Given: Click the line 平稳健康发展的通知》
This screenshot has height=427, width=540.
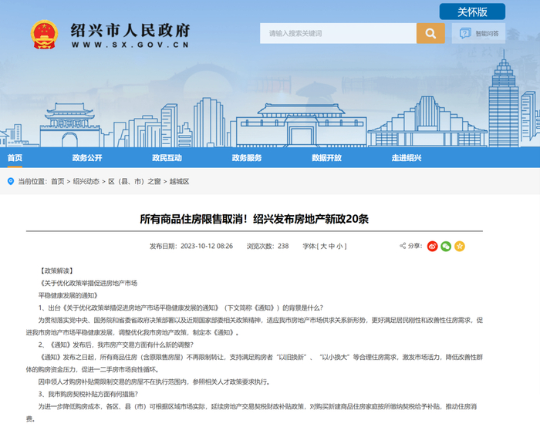Looking at the screenshot, I should [69, 295].
